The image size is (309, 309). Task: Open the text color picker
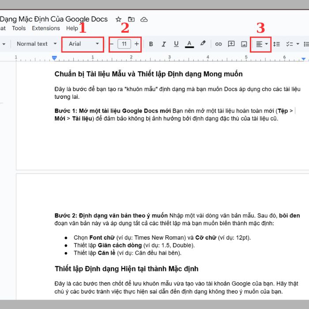(x=189, y=44)
